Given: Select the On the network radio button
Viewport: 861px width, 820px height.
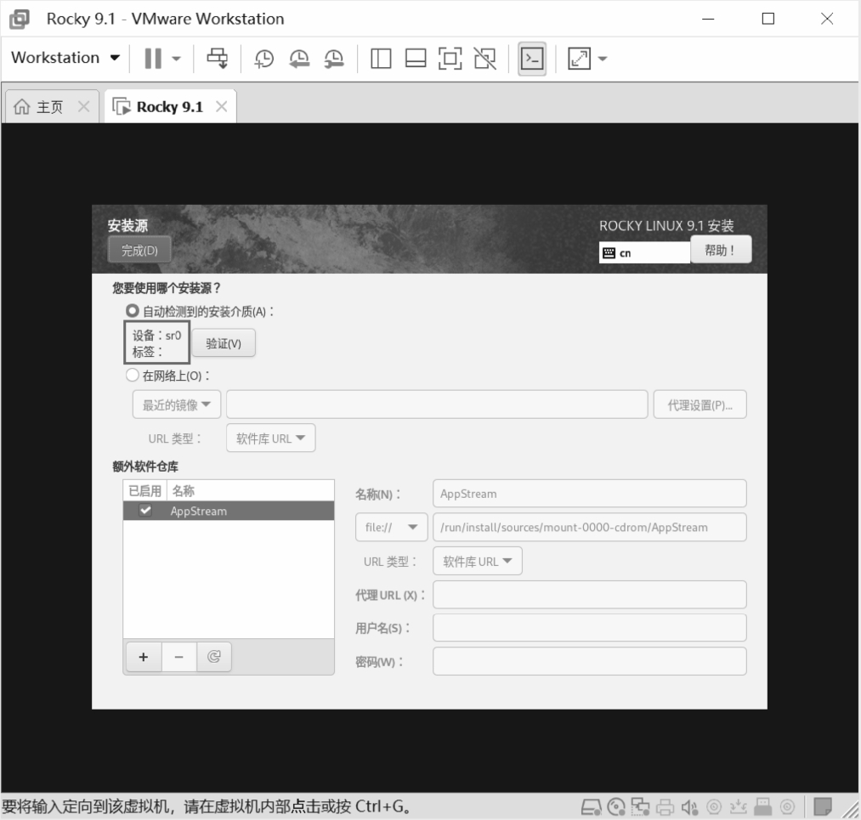Looking at the screenshot, I should pyautogui.click(x=133, y=376).
